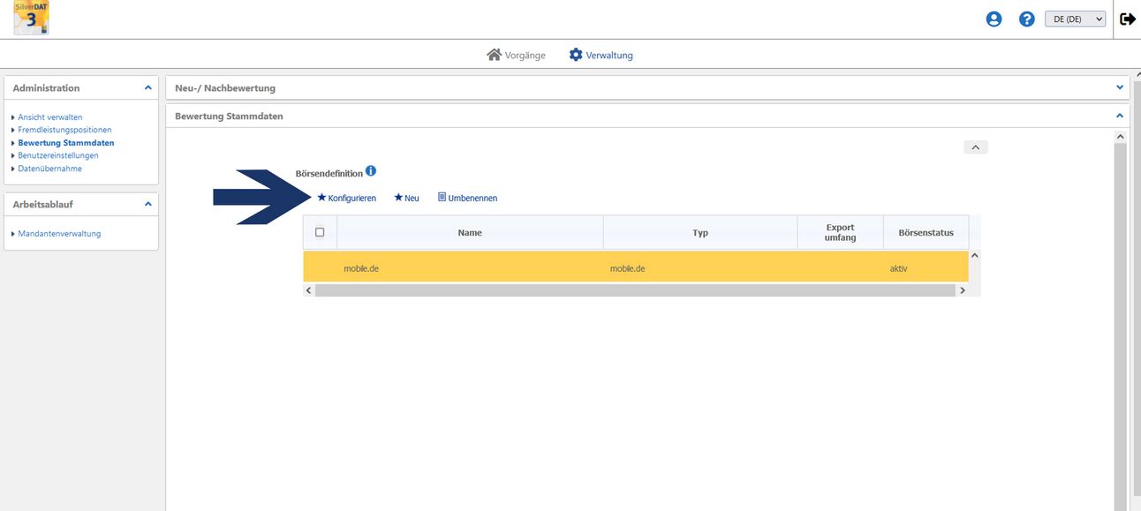Open the Mandantenverwaltung link
This screenshot has width=1141, height=511.
coord(59,234)
